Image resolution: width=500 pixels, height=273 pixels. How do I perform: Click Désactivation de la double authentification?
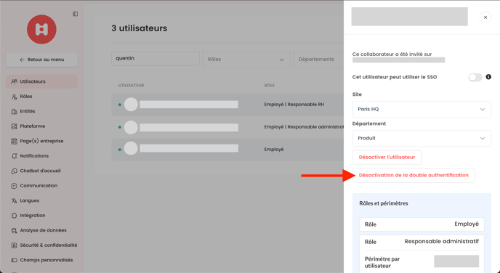[414, 175]
